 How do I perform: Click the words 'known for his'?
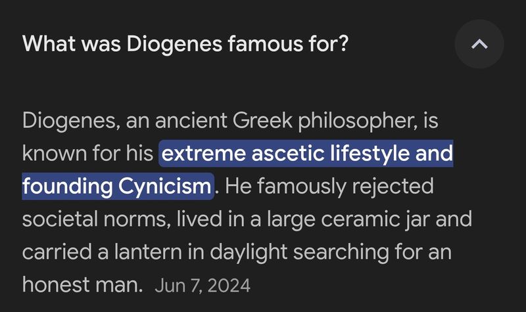88,154
